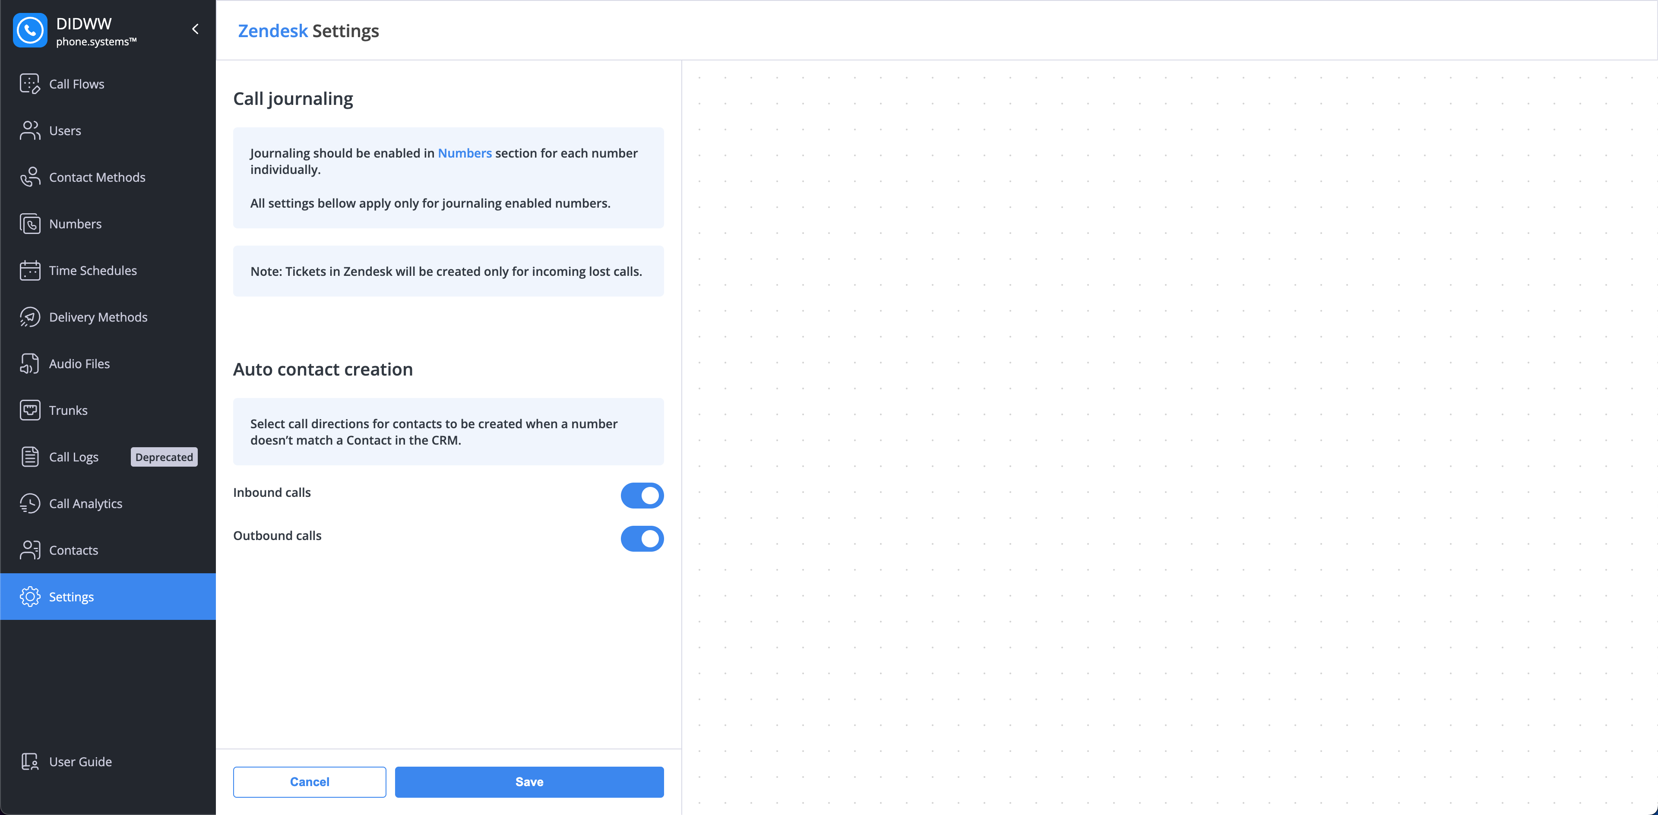Click the Zendesk link in the page title
The image size is (1658, 815).
273,31
